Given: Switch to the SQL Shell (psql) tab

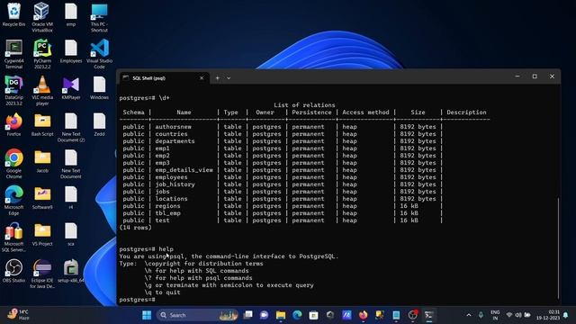Looking at the screenshot, I should coord(164,78).
